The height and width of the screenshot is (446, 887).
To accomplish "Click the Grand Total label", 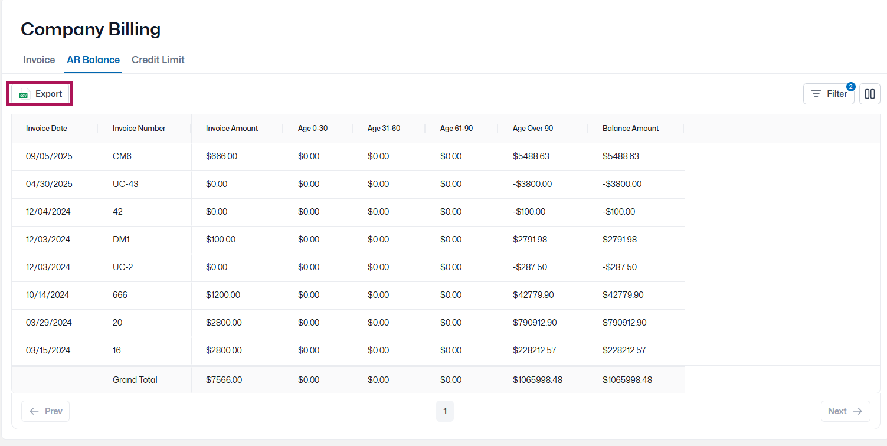I will (135, 380).
